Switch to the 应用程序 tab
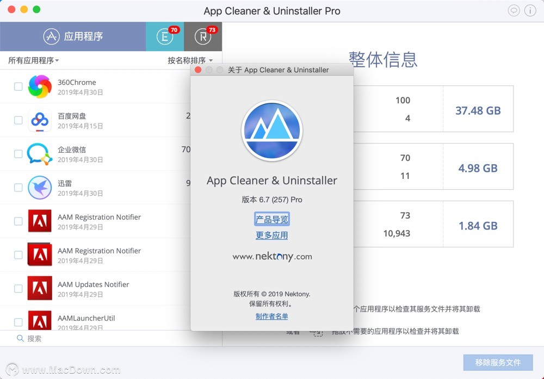This screenshot has width=544, height=379. coord(73,36)
